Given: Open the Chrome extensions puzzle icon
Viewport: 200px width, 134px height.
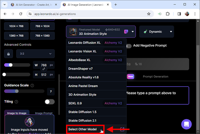Looking at the screenshot, I should click(168, 14).
